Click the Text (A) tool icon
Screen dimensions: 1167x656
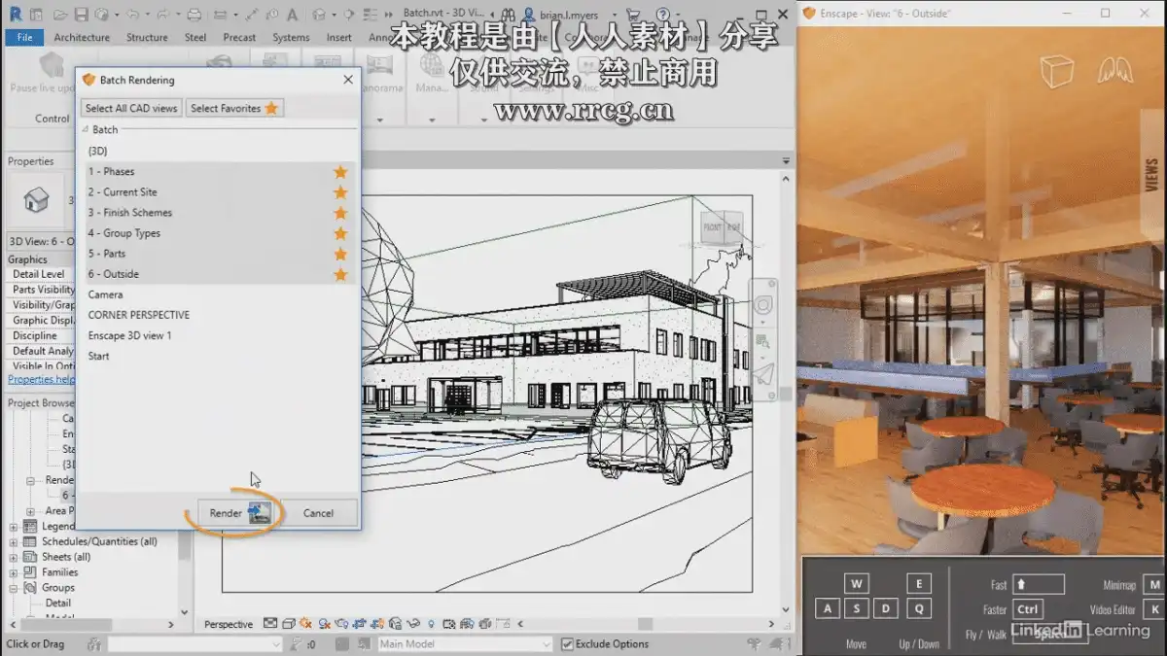(292, 15)
